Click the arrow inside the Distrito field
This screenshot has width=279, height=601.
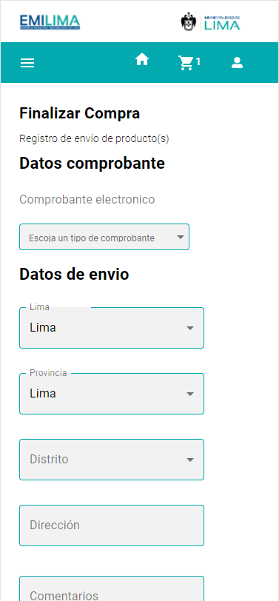click(189, 460)
